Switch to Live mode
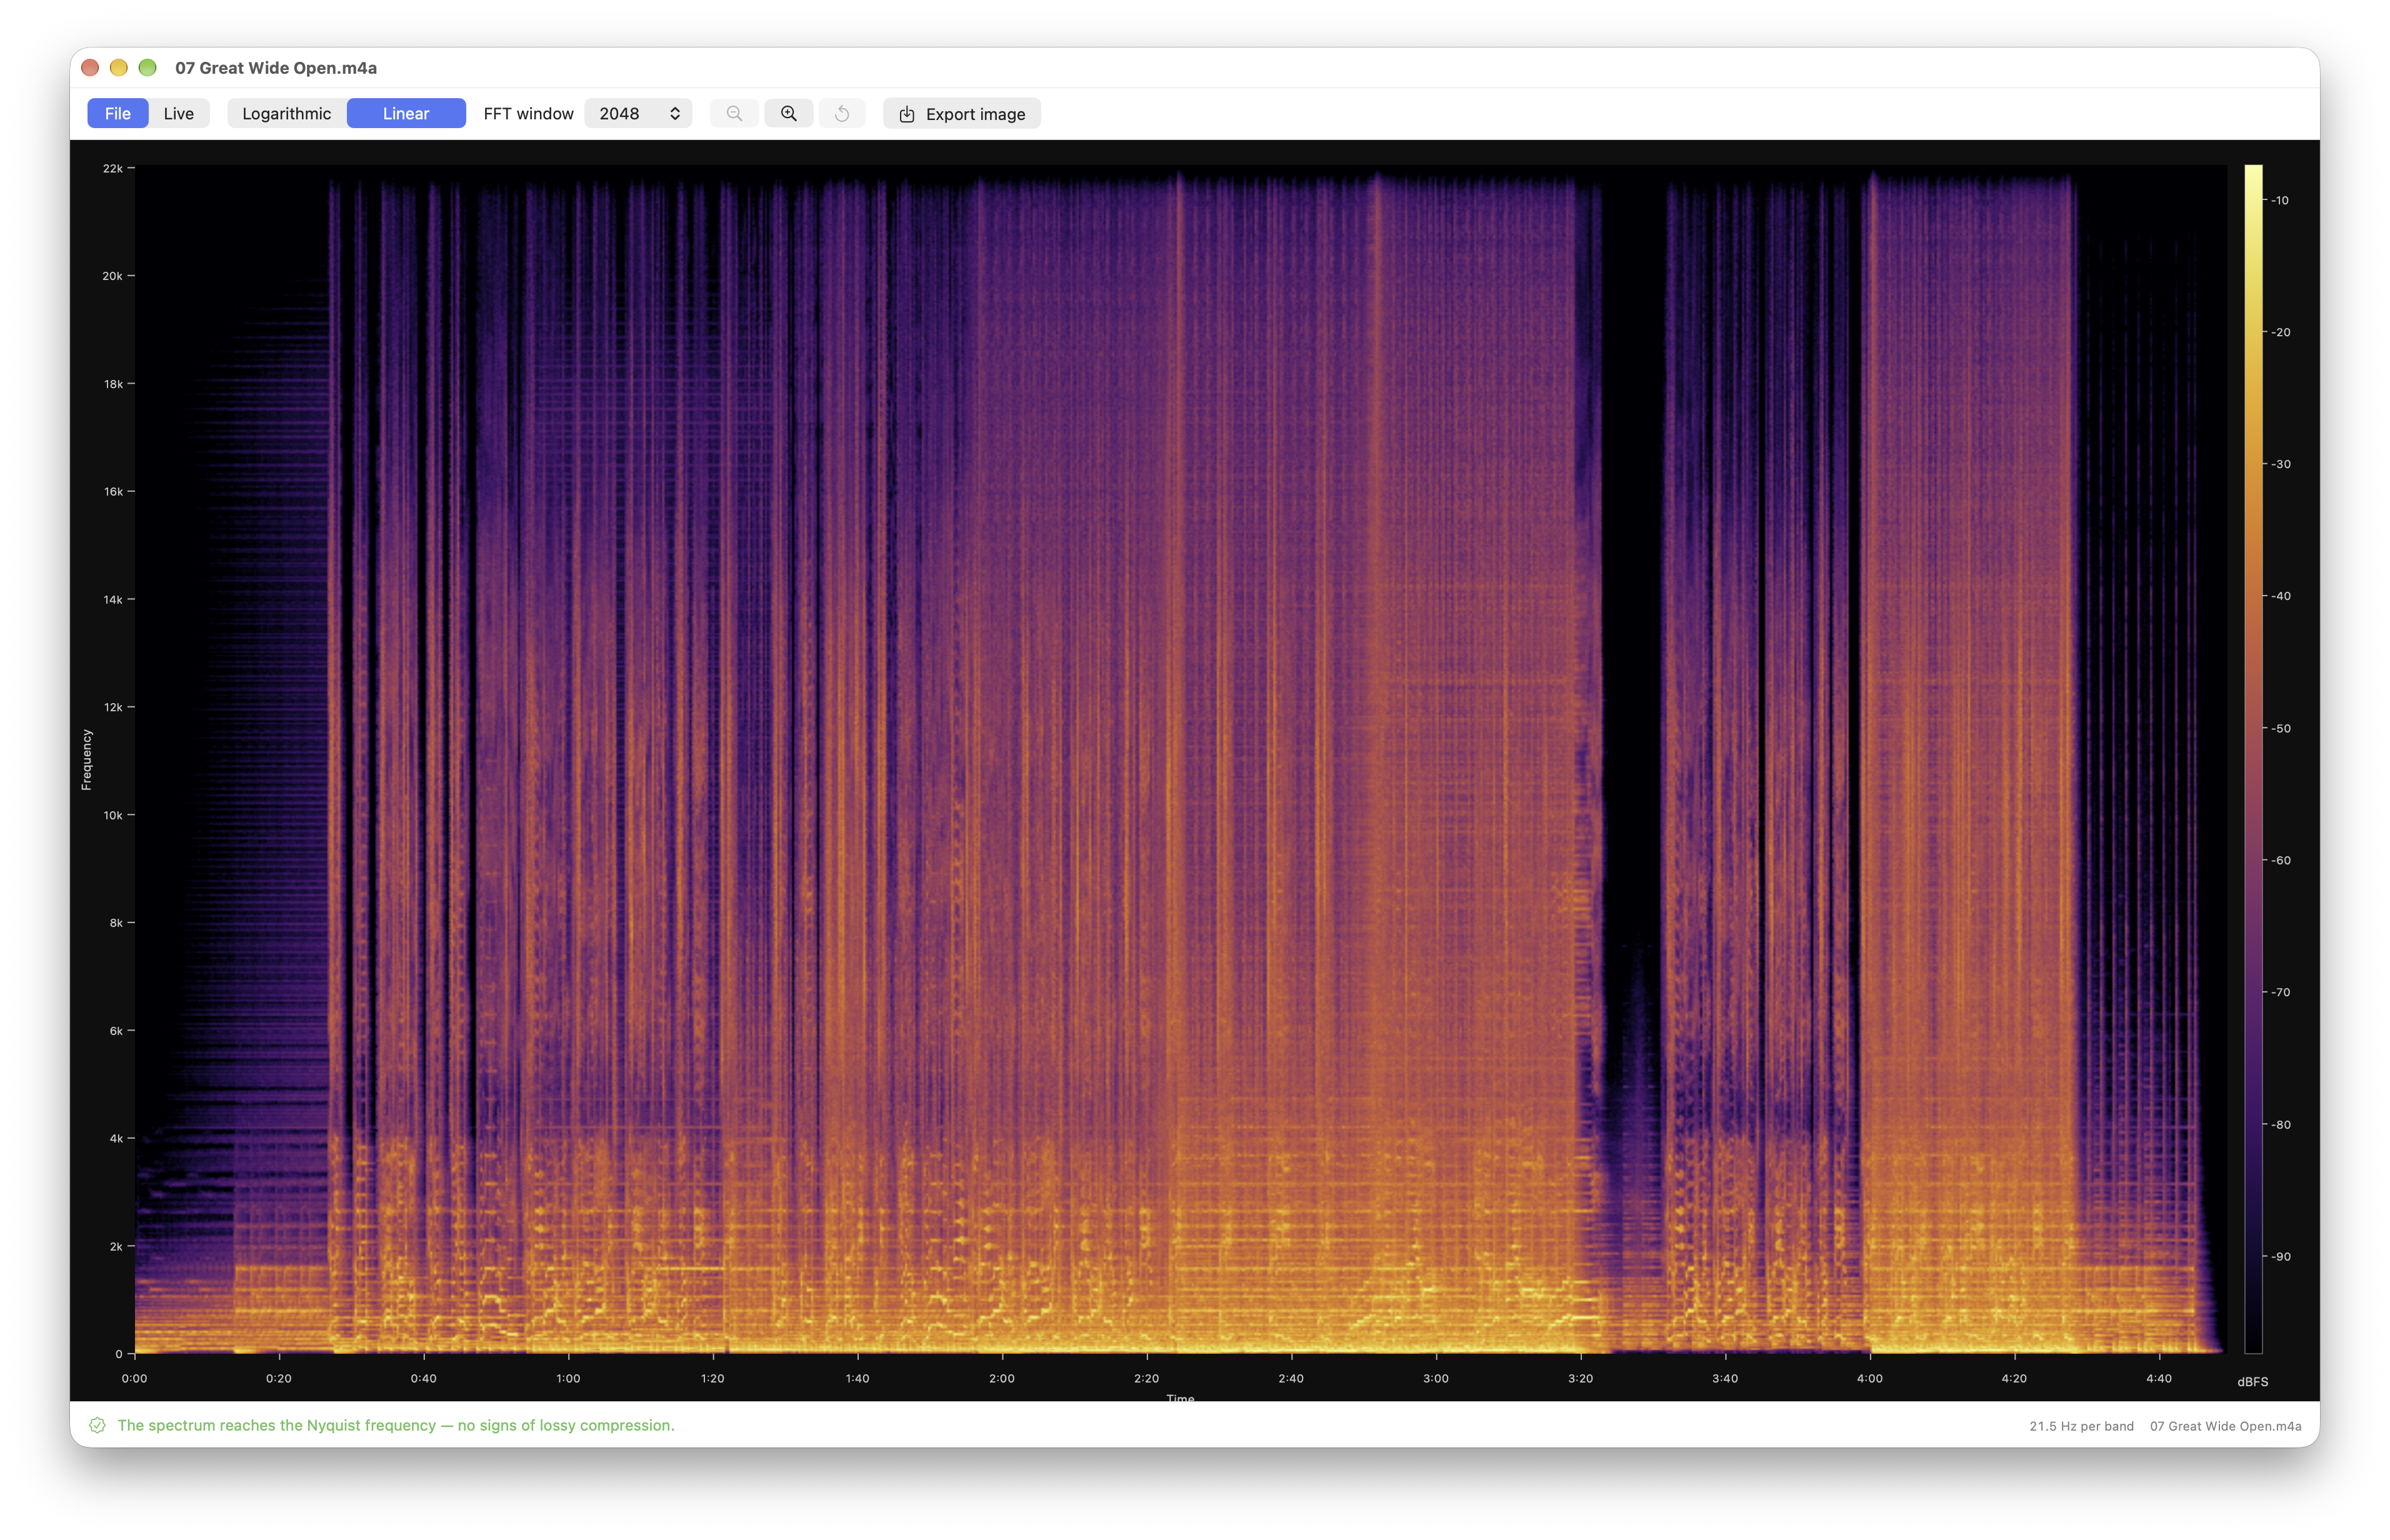 [x=179, y=113]
